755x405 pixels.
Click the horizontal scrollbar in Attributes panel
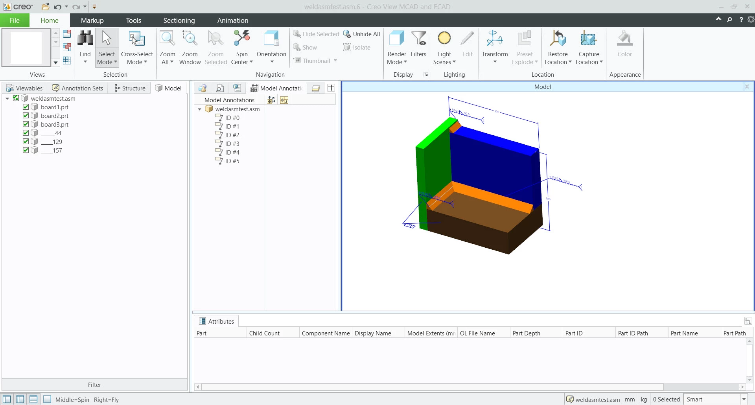pyautogui.click(x=433, y=387)
